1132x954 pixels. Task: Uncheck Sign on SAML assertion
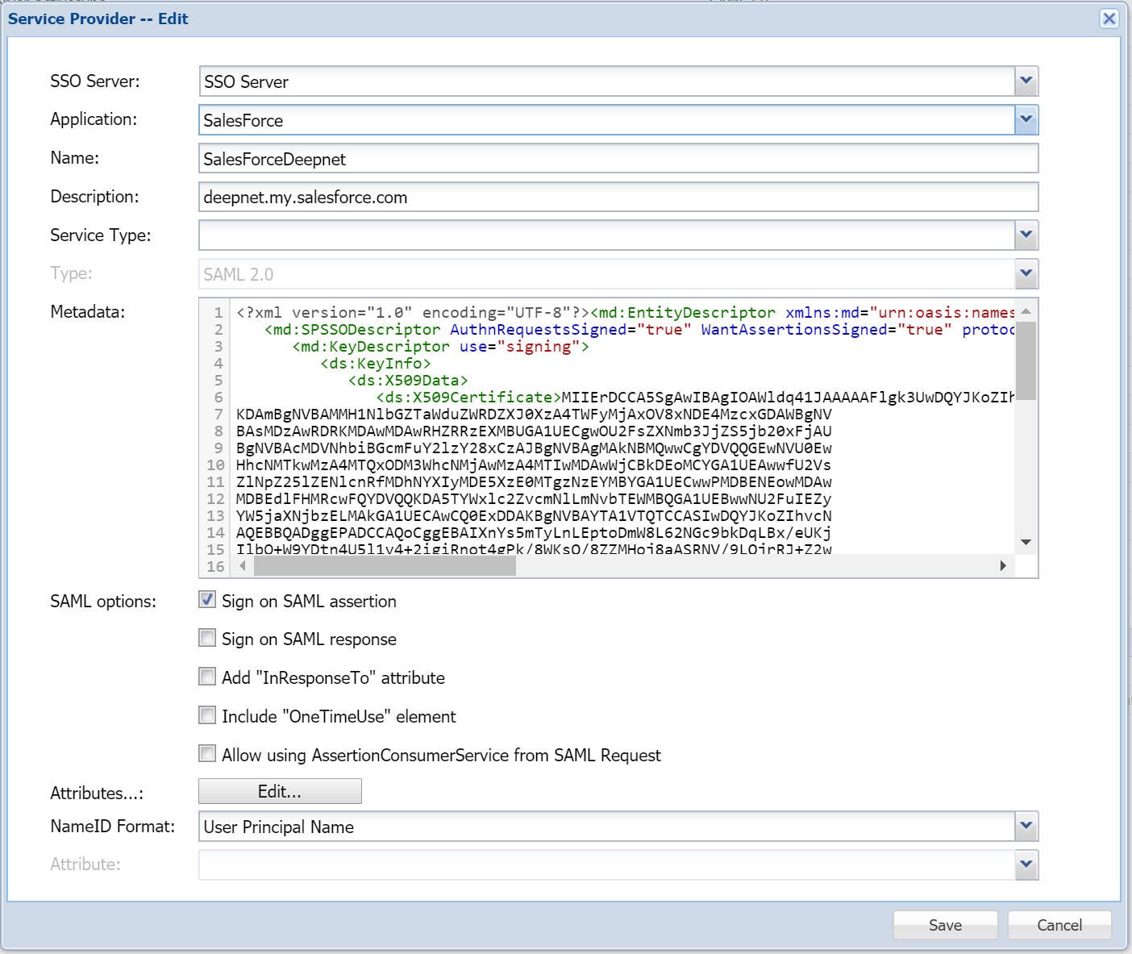(207, 600)
